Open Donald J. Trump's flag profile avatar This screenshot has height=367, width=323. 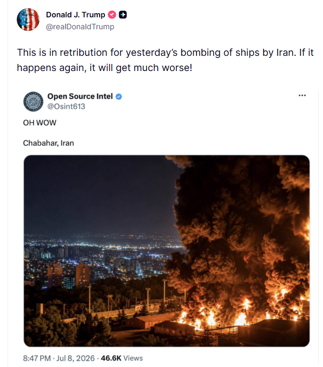(28, 20)
